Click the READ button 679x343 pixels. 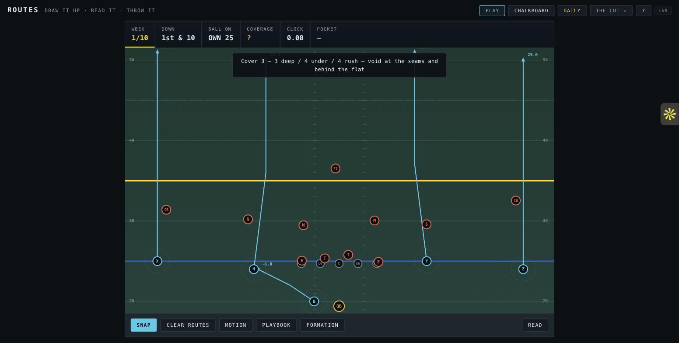[x=535, y=325]
